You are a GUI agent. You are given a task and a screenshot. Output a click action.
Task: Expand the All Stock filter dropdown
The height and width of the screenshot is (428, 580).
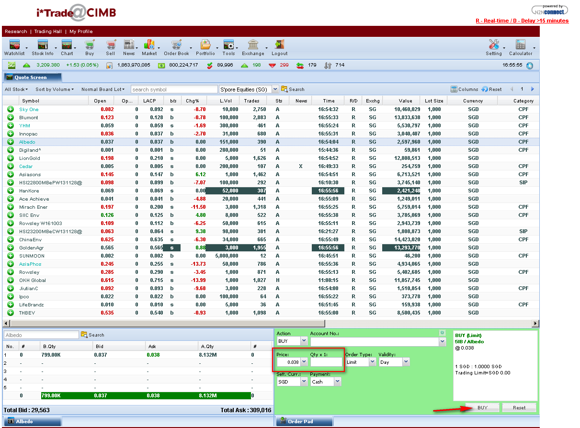[16, 90]
